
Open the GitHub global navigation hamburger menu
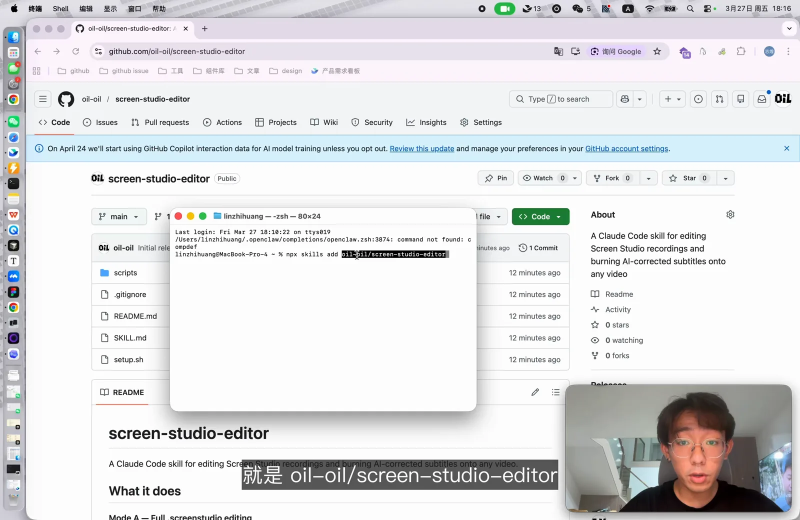(x=43, y=99)
